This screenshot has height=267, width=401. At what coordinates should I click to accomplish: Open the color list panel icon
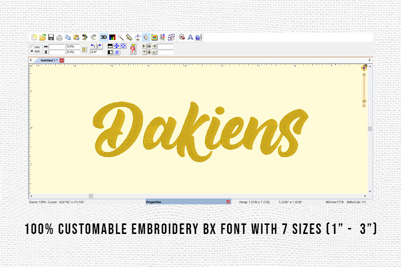click(x=154, y=37)
